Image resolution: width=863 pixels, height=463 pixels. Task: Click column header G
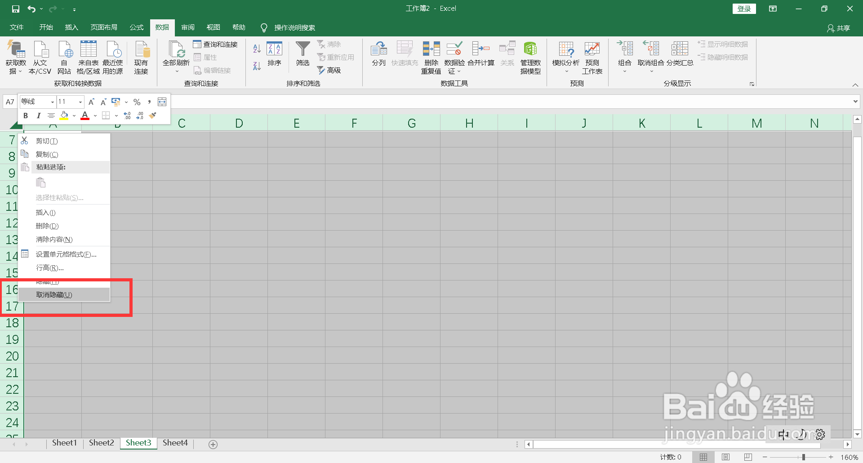412,123
